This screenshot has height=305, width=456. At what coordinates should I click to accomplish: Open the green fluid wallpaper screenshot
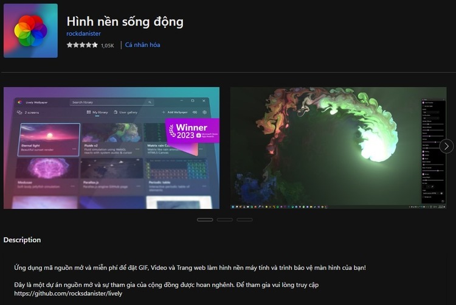[x=338, y=148]
